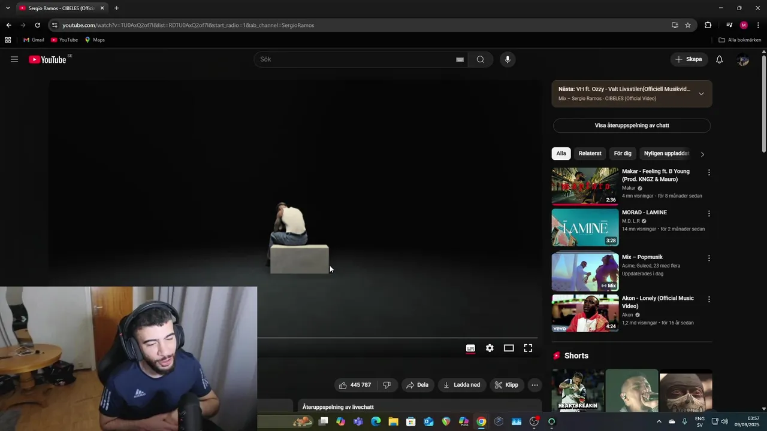Open Chrome three-dot menu

[758, 25]
